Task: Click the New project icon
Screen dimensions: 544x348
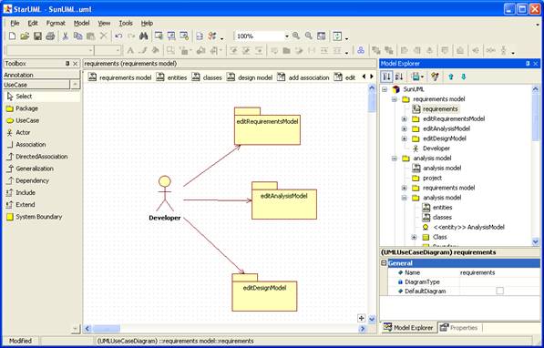Action: (12, 36)
